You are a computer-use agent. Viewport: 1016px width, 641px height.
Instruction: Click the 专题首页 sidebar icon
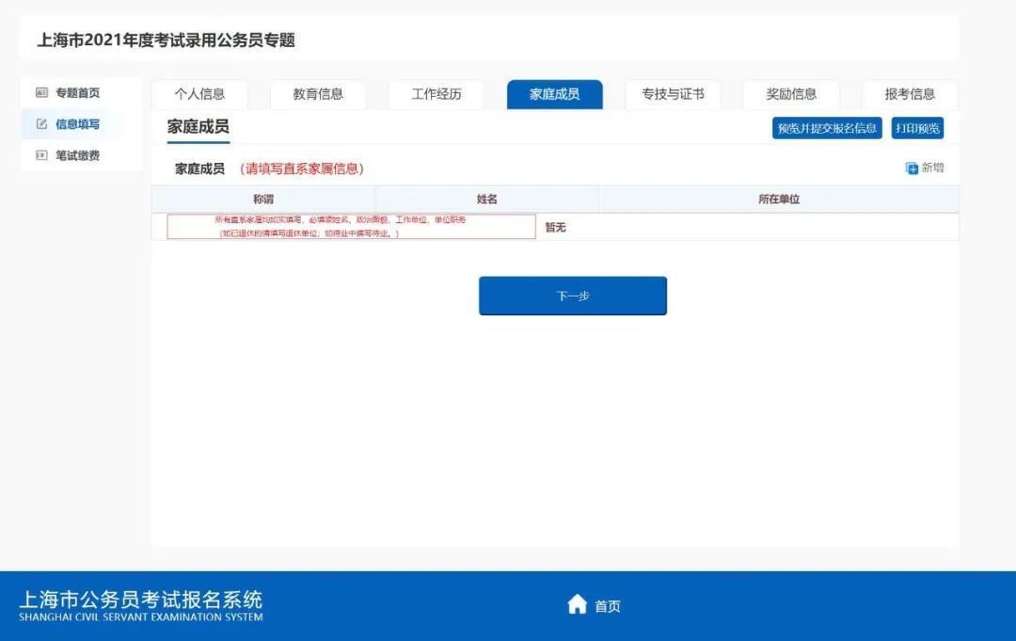click(x=40, y=92)
